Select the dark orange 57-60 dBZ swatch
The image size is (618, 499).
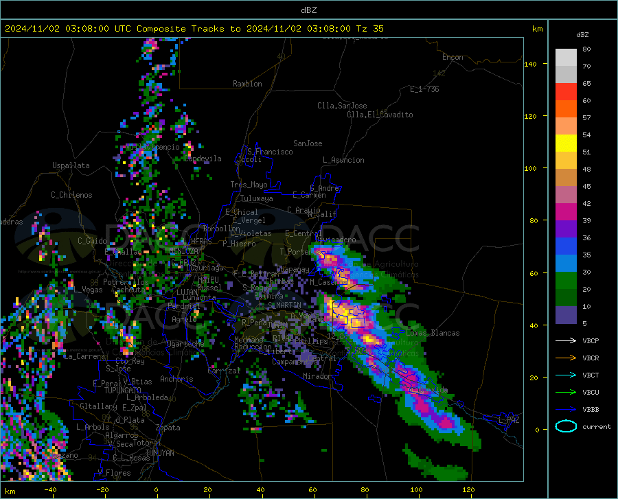(566, 109)
